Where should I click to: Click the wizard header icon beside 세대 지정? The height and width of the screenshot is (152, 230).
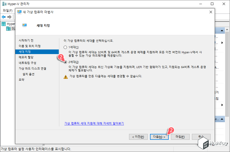[x=25, y=26]
